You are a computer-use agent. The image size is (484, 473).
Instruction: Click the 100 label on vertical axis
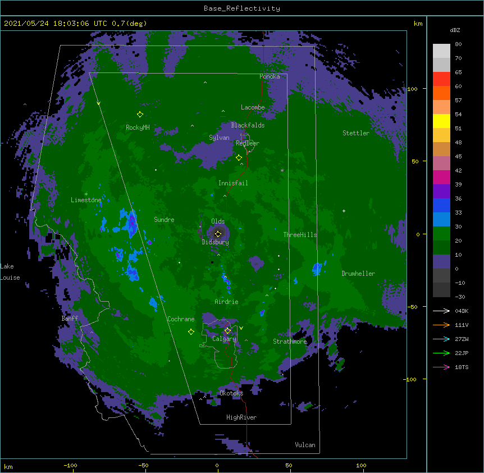(x=412, y=89)
